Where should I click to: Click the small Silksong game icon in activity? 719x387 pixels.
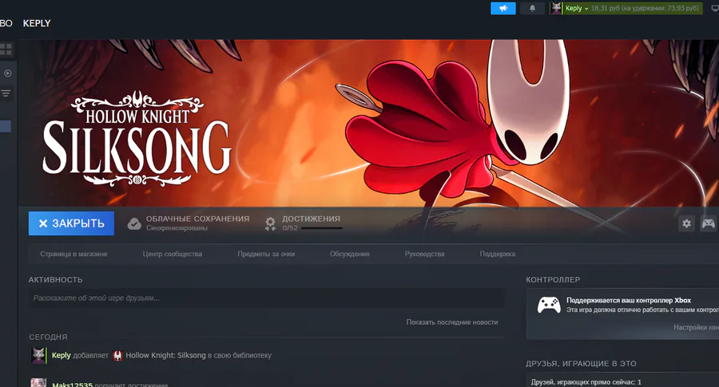(x=118, y=355)
